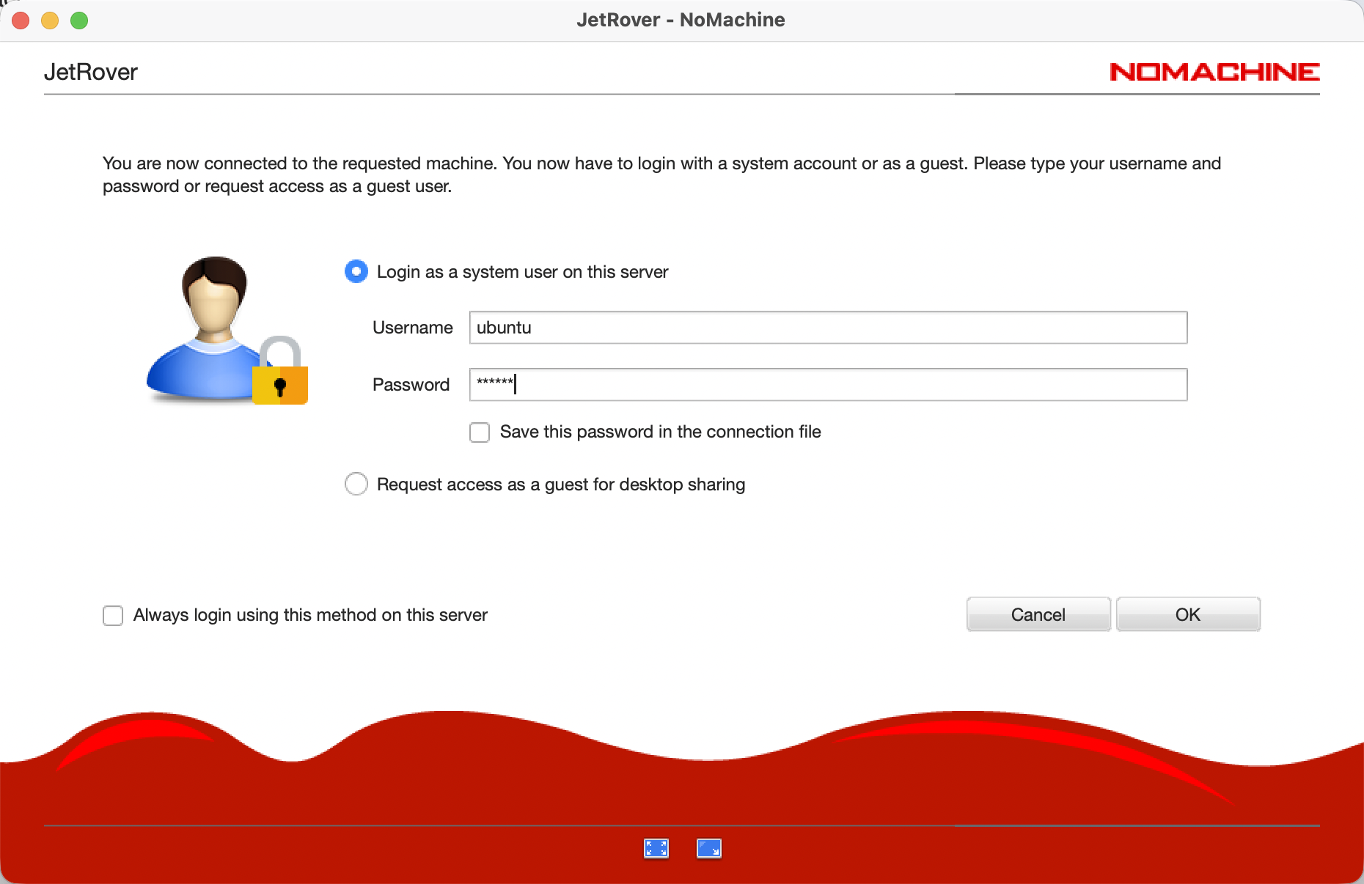Check Always login using this method
Viewport: 1364px width, 884px height.
pos(113,616)
